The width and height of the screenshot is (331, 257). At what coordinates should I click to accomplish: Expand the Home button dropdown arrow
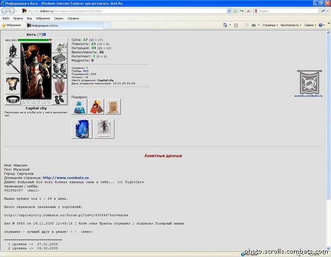click(x=230, y=25)
